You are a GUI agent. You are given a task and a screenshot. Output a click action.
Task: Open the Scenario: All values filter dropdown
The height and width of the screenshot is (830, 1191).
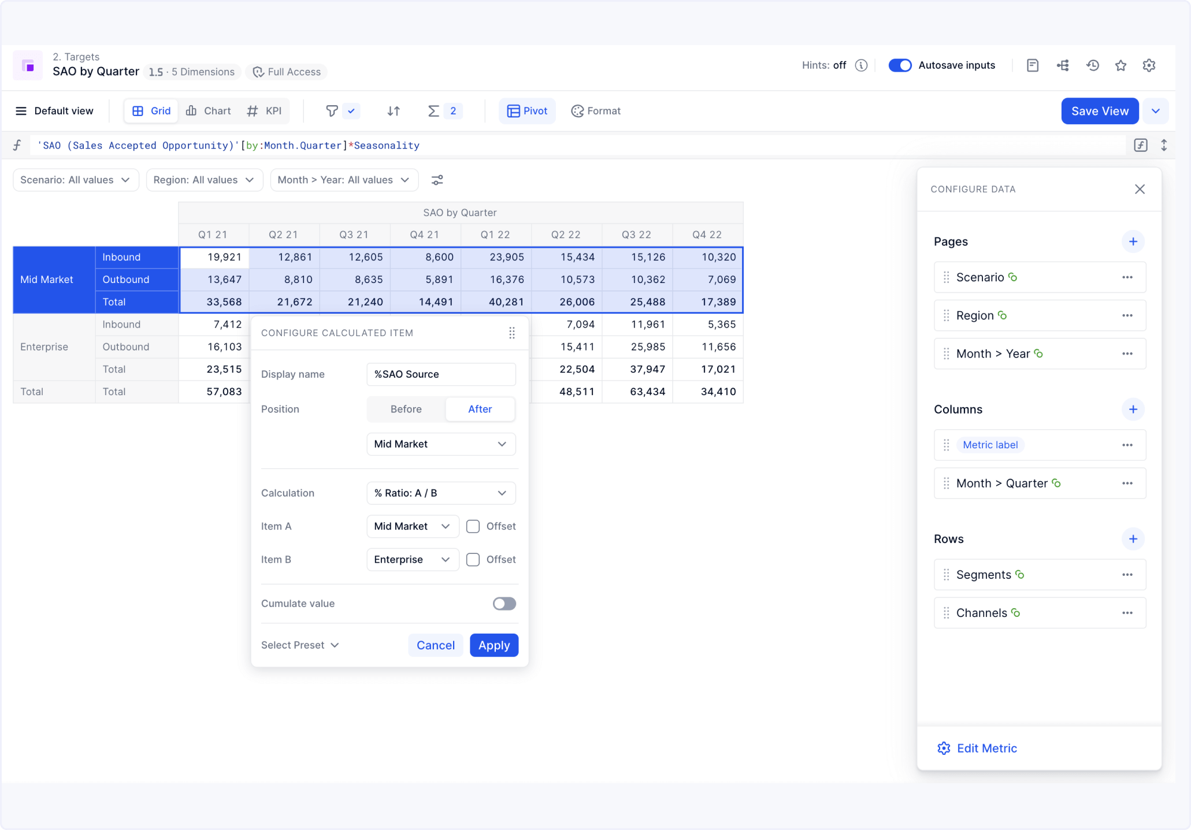click(x=75, y=180)
